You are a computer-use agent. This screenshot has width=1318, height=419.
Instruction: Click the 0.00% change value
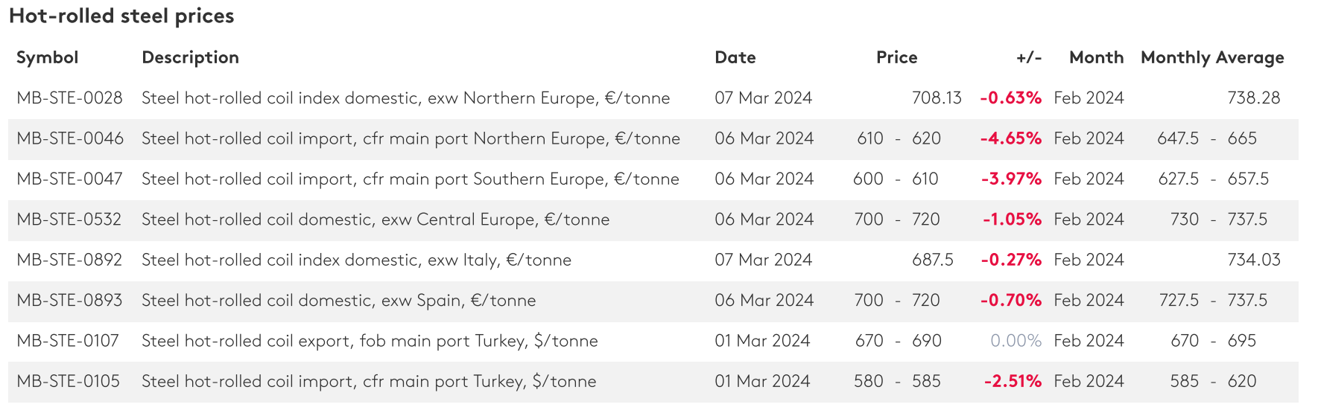(x=1016, y=341)
